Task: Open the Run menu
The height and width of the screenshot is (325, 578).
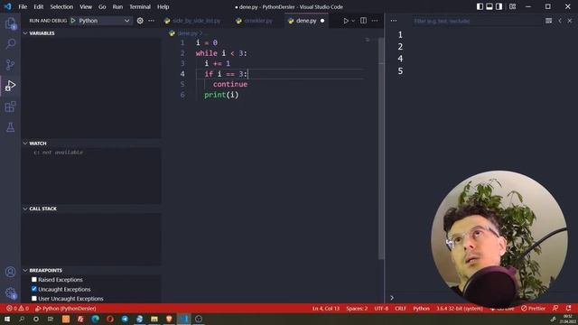Action: click(x=117, y=6)
